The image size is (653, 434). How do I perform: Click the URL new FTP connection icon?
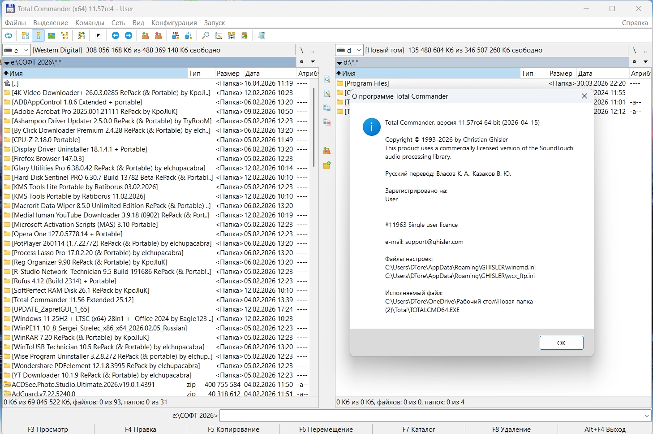189,36
